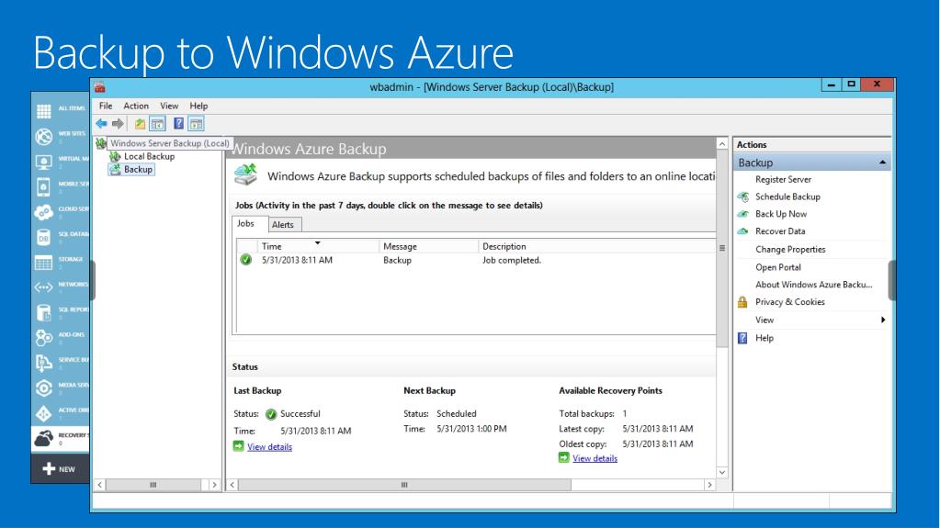
Task: Toggle the Show/Hide Console Tree toolbar icon
Action: 157,124
